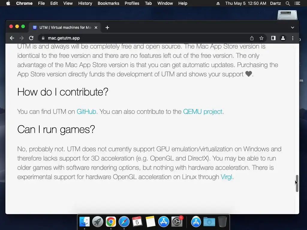The height and width of the screenshot is (230, 307).
Task: Open the Edit menu
Action: (x=54, y=3)
